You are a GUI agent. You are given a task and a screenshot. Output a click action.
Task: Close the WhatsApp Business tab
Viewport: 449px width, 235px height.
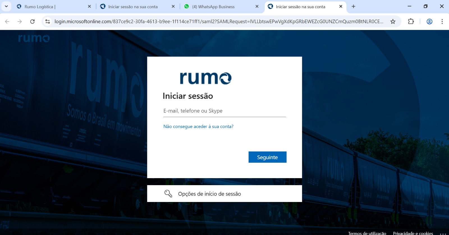pos(257,6)
